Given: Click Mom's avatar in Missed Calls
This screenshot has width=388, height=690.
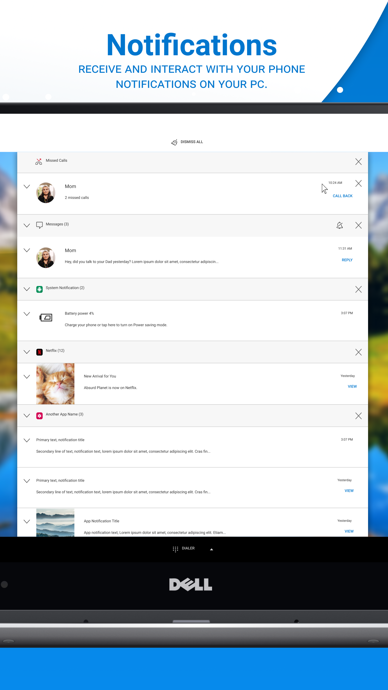Looking at the screenshot, I should pyautogui.click(x=46, y=193).
